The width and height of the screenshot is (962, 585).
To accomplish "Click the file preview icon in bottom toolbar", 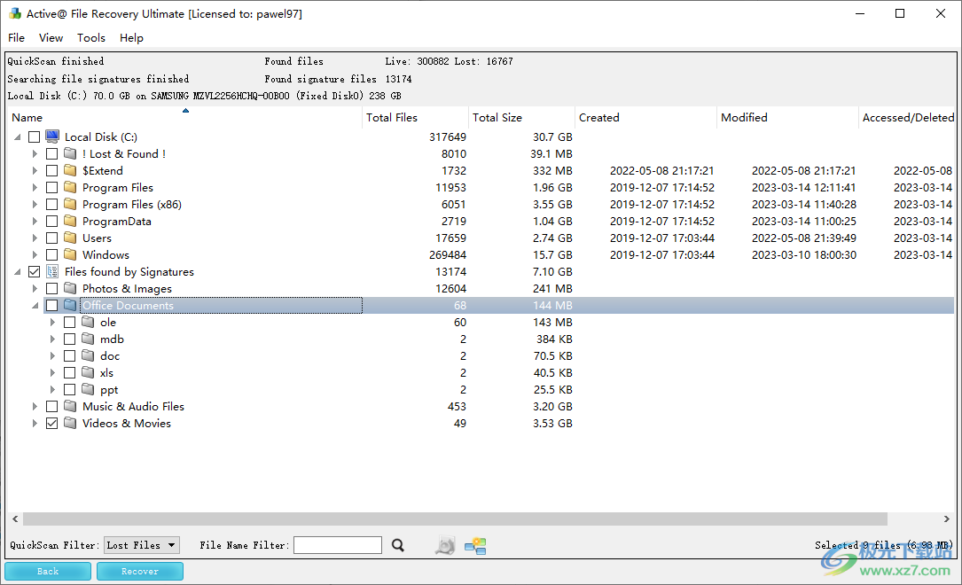I will [x=445, y=545].
